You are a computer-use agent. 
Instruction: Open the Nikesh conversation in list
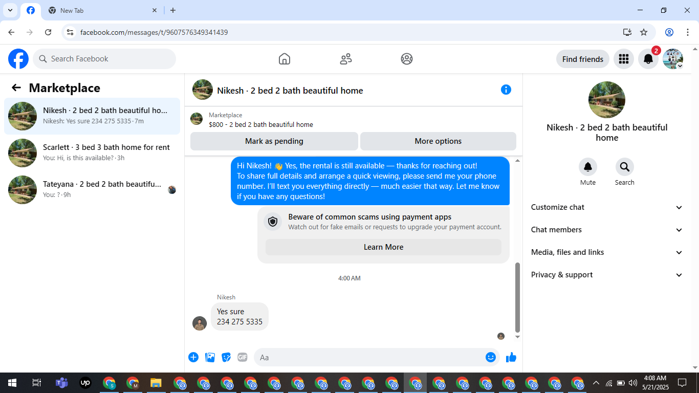click(92, 116)
